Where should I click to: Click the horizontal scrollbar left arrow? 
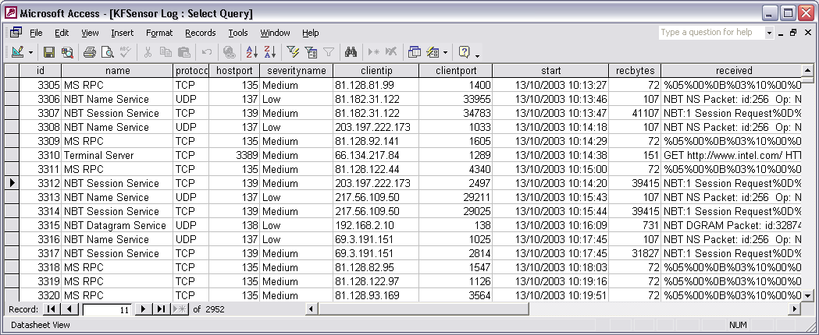click(312, 309)
